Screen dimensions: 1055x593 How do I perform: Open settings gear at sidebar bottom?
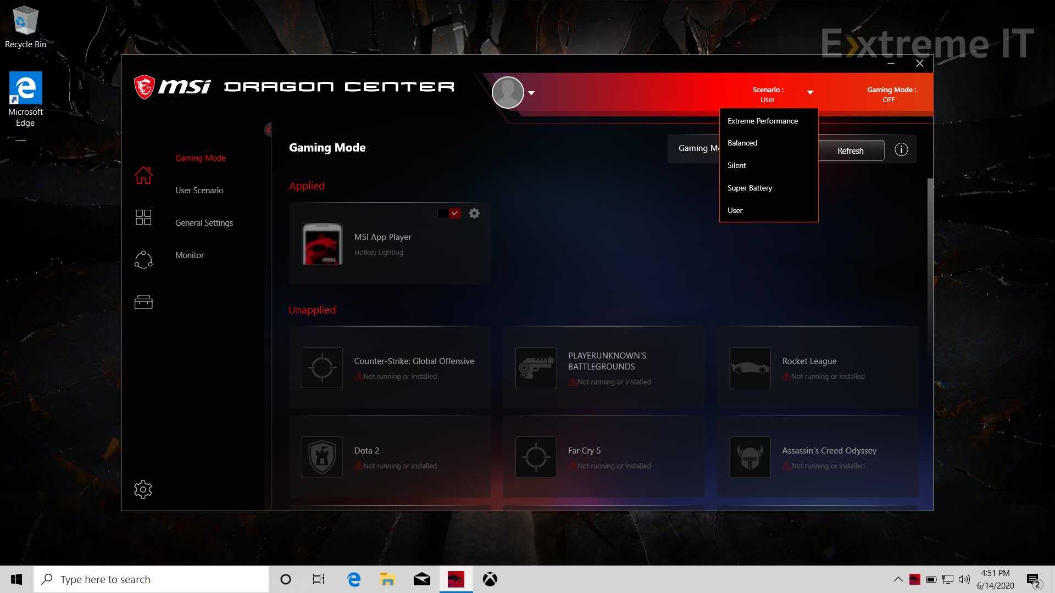pos(143,489)
